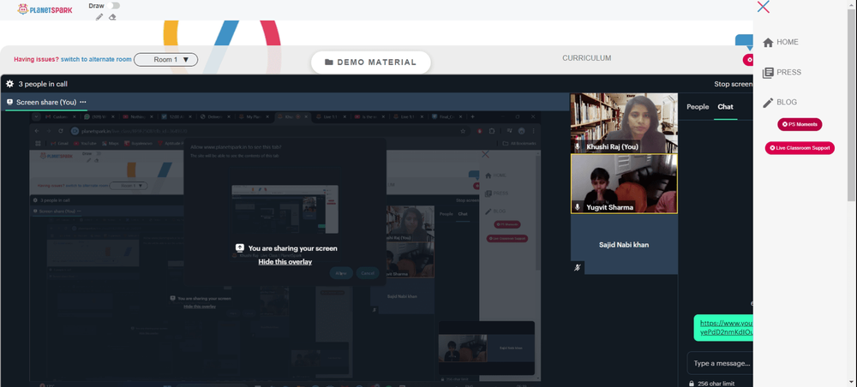Screen dimensions: 857x387
Task: Click the 3 people in call label
Action: [x=43, y=84]
